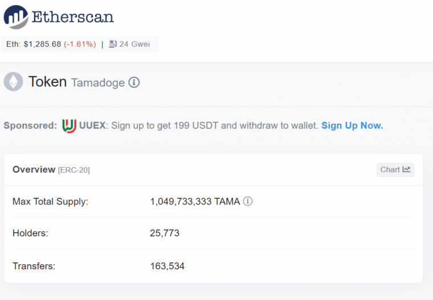Viewport: 433px width, 300px height.
Task: Click the Etherscan wordmark text
Action: click(72, 17)
